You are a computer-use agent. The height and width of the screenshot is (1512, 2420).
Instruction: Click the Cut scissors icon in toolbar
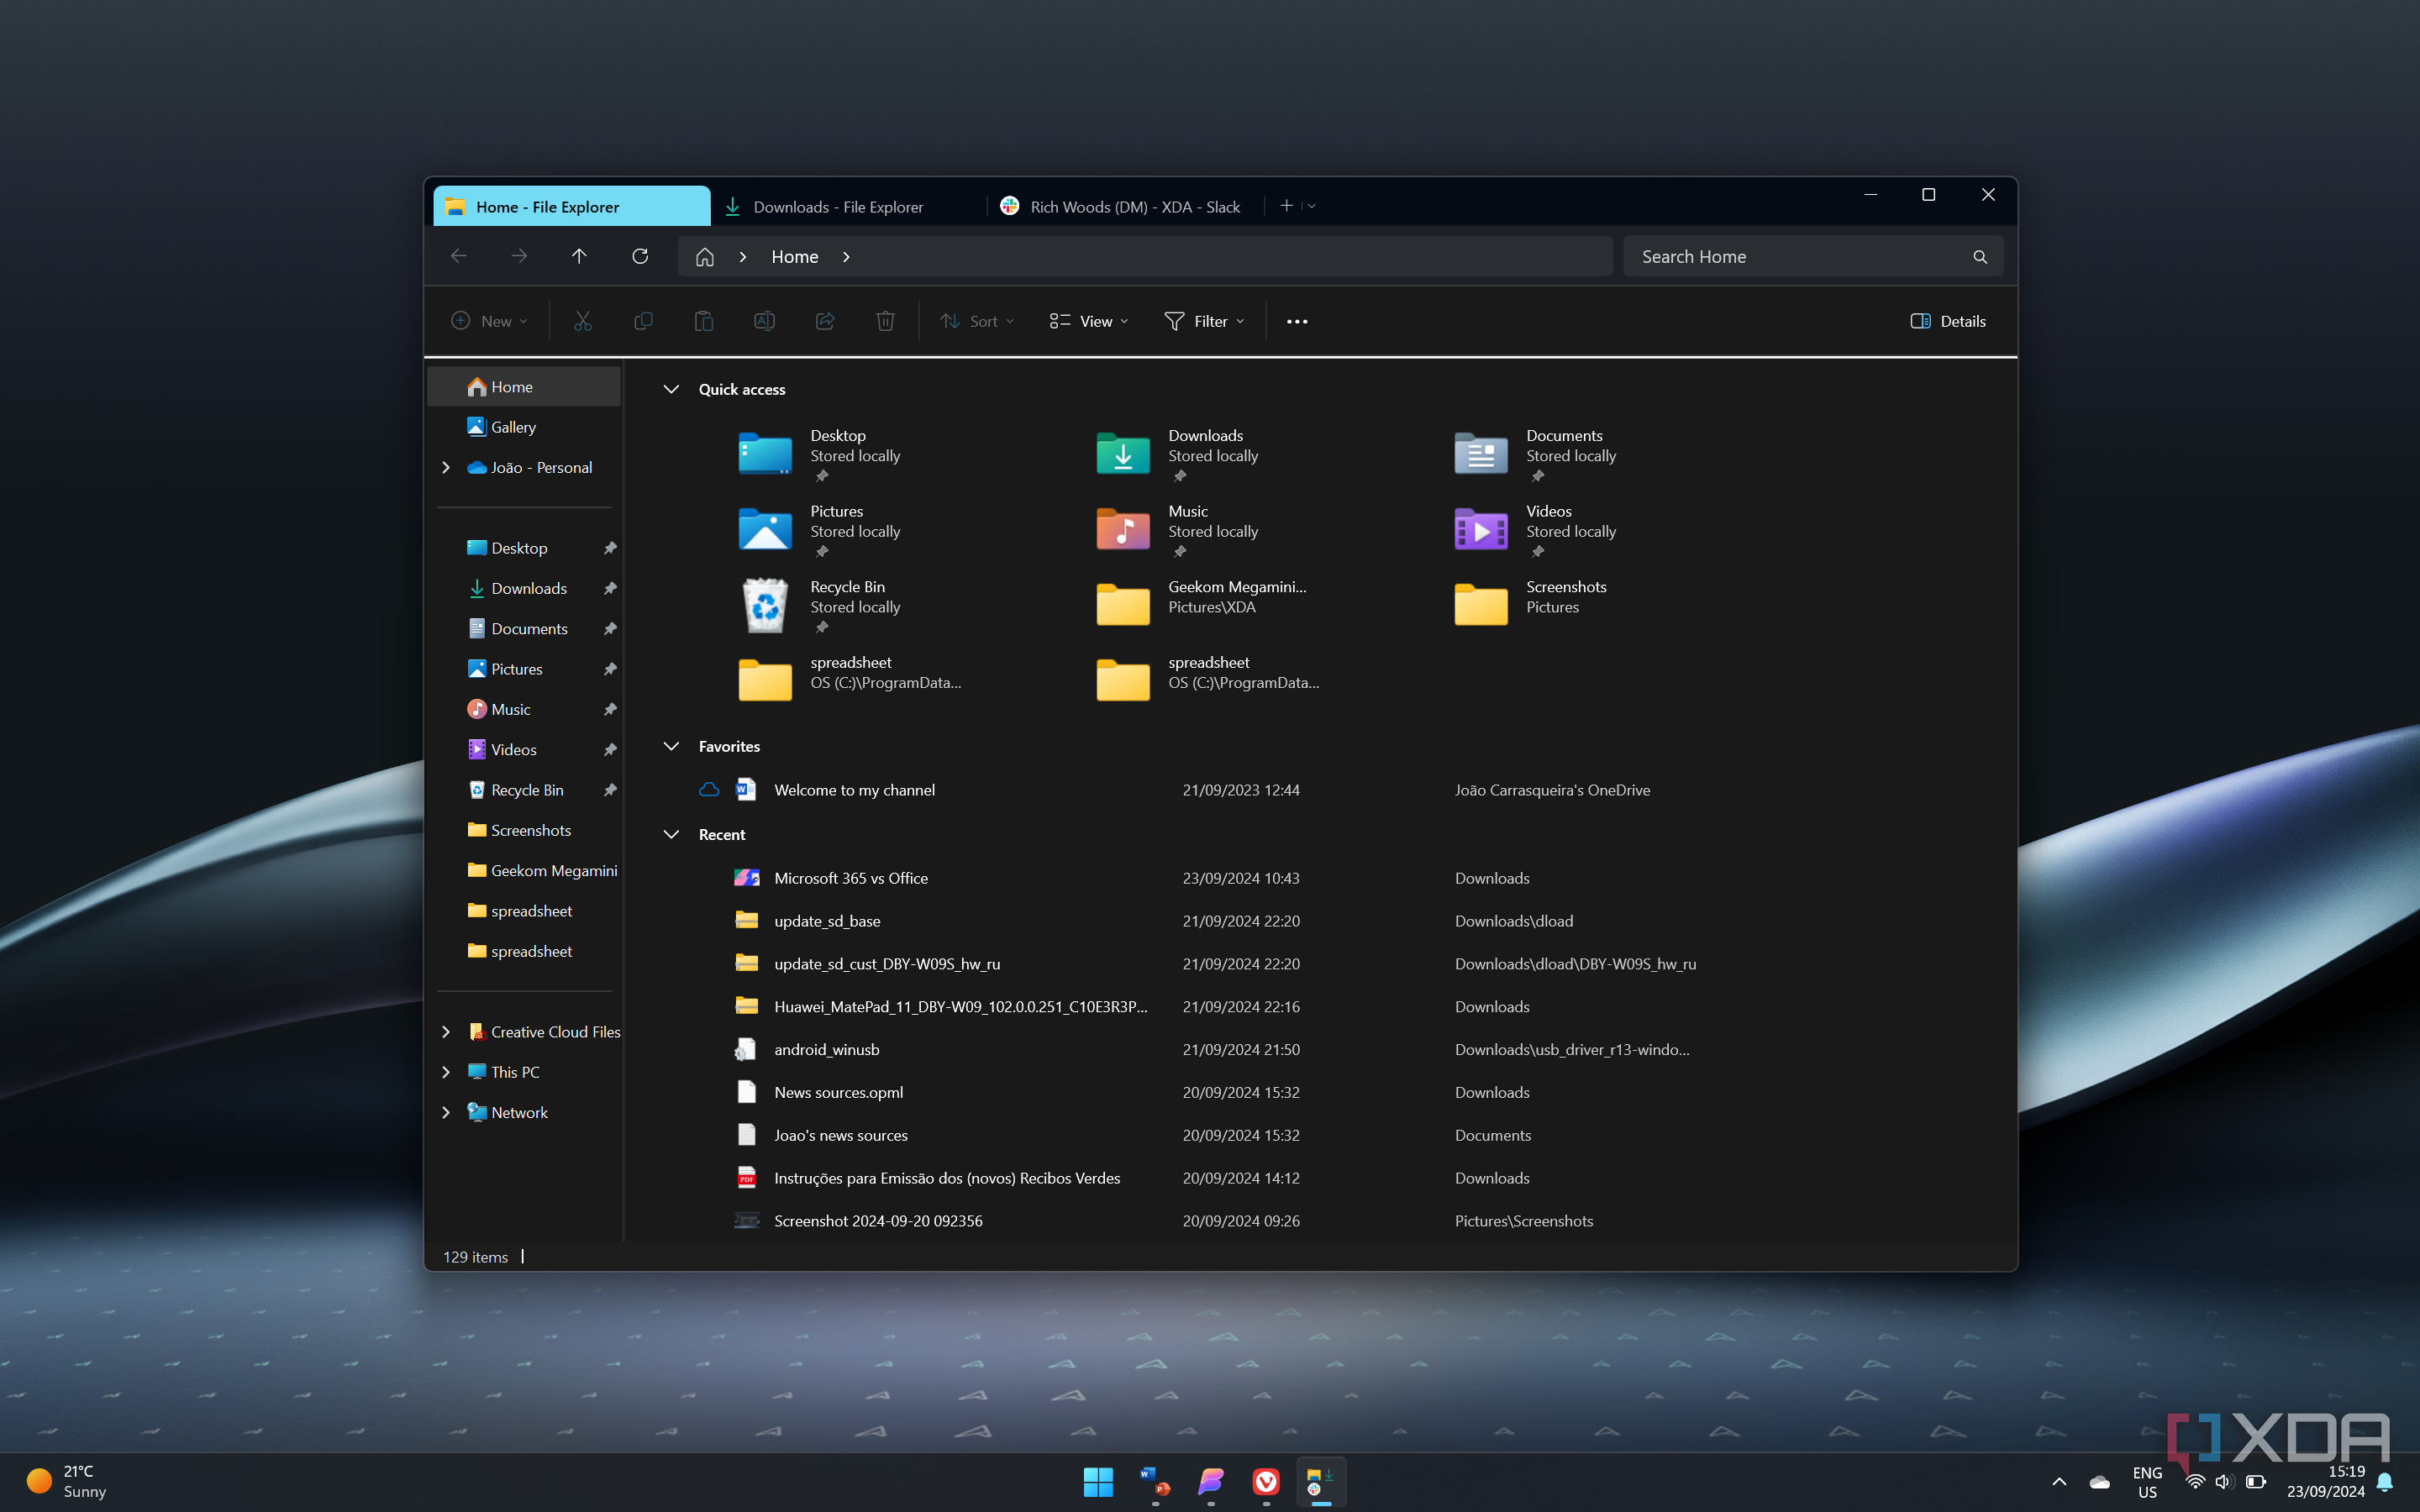click(582, 321)
